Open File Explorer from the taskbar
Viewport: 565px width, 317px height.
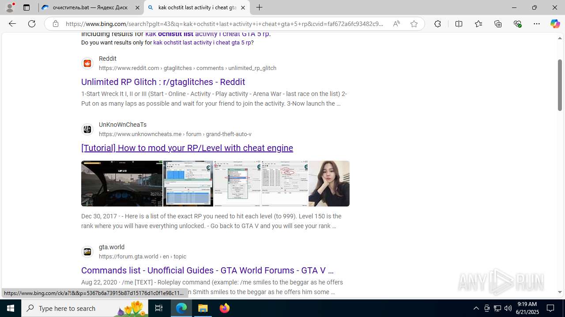203,308
